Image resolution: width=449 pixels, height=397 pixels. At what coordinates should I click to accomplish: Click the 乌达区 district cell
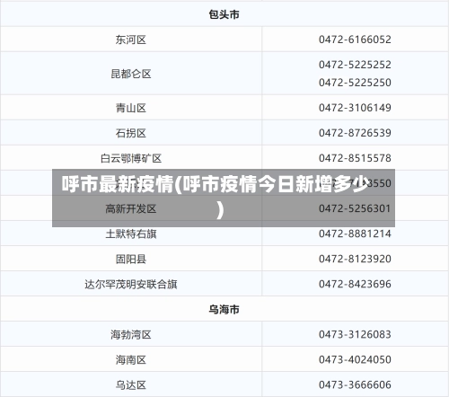[x=131, y=384]
